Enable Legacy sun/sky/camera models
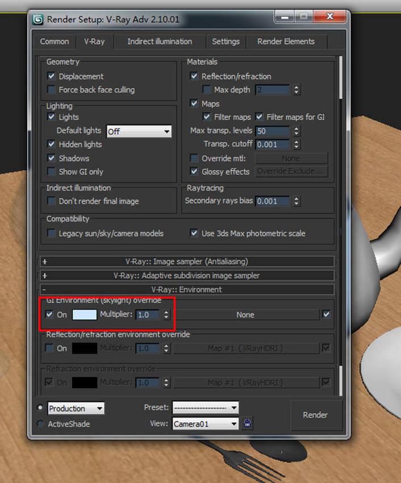The height and width of the screenshot is (483, 401). pyautogui.click(x=51, y=233)
